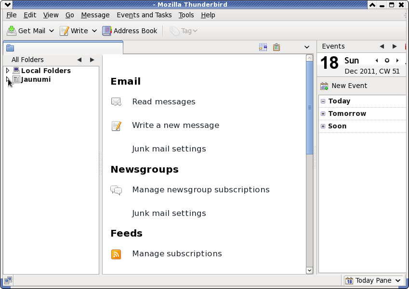Click Write a new message link
This screenshot has width=409, height=289.
pyautogui.click(x=175, y=125)
